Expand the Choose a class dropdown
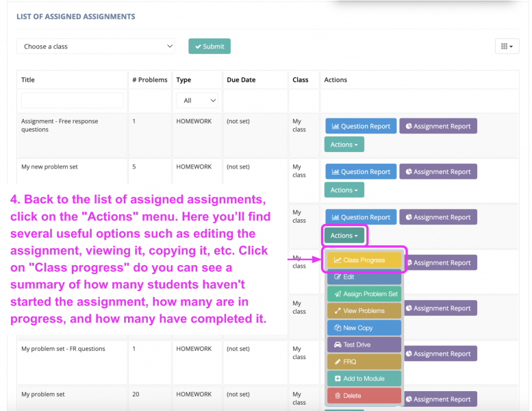The image size is (532, 411). click(x=95, y=47)
